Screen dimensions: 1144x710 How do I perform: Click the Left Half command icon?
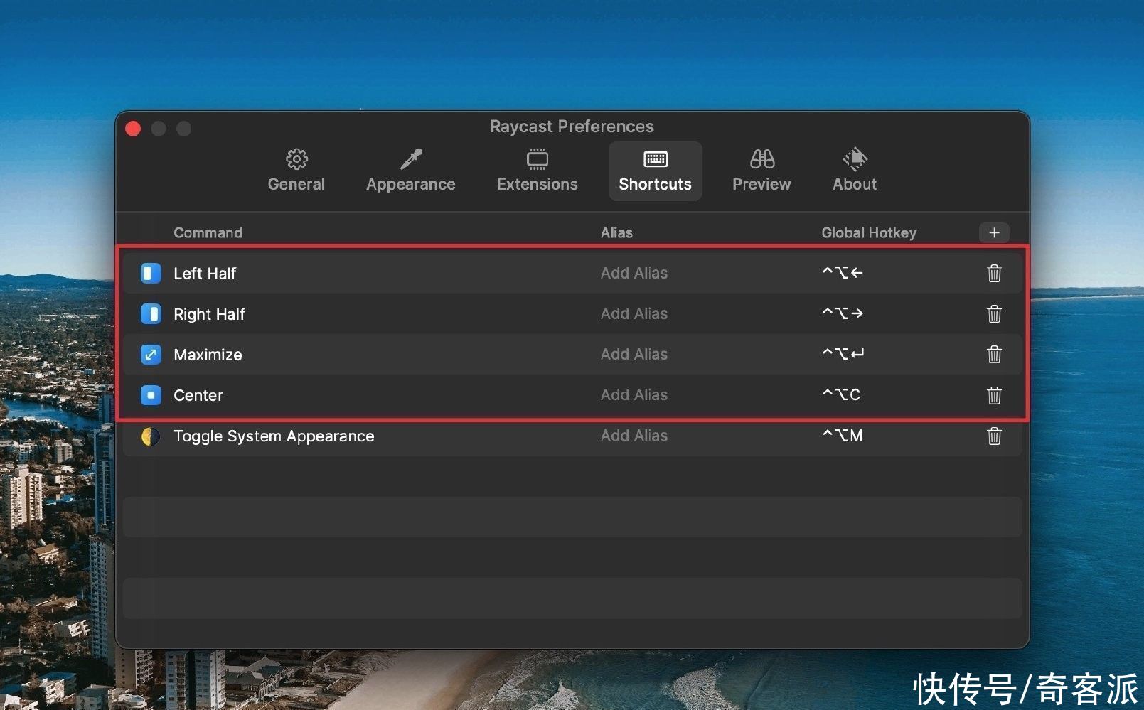[151, 273]
